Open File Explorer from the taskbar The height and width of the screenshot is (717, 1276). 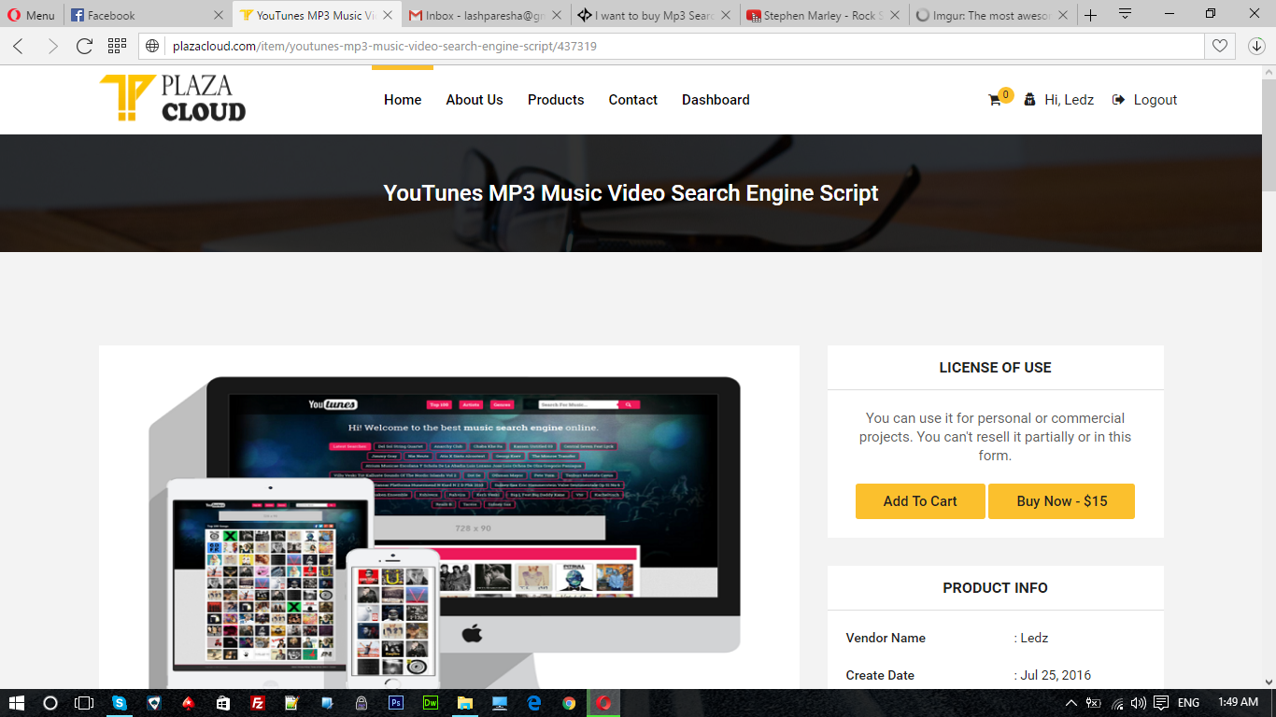(465, 703)
